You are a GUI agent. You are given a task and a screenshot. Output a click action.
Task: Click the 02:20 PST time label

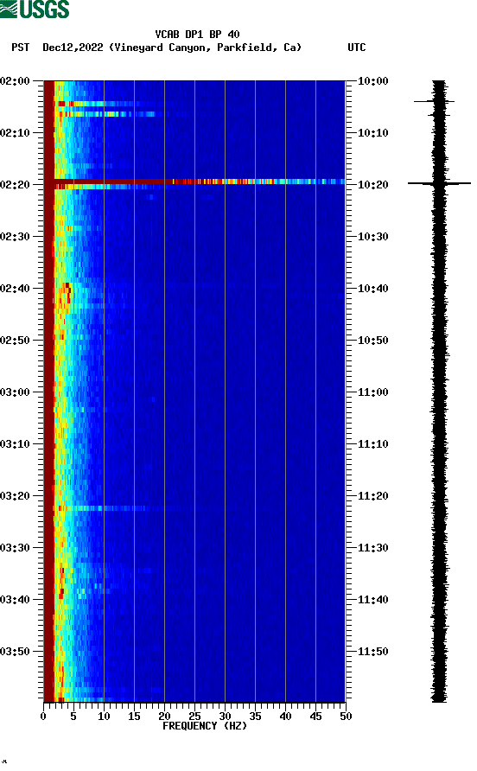point(15,185)
